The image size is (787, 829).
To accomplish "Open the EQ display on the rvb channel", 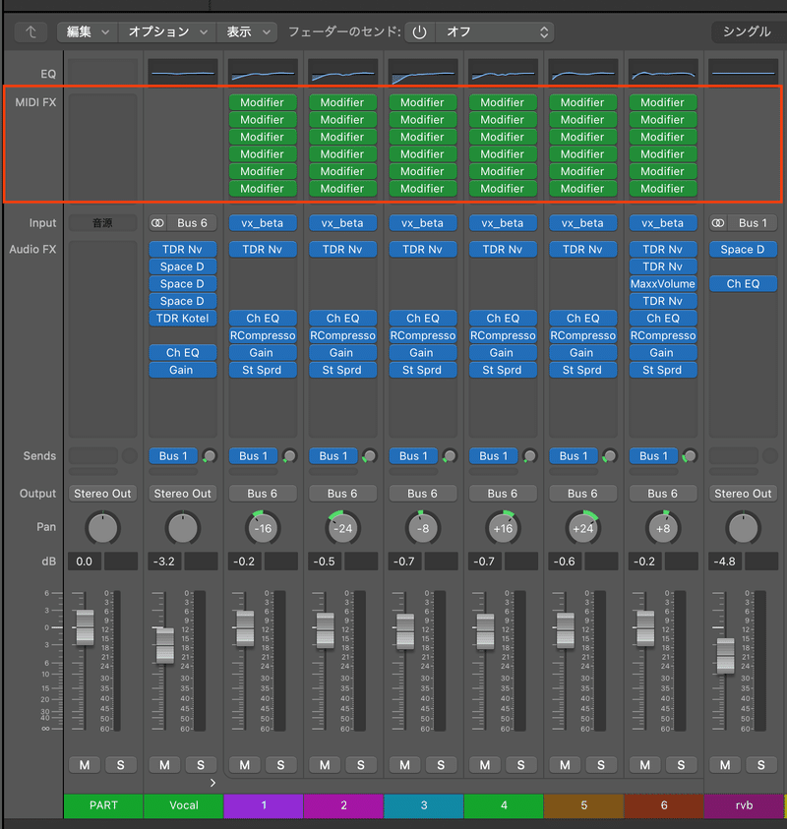I will [744, 70].
